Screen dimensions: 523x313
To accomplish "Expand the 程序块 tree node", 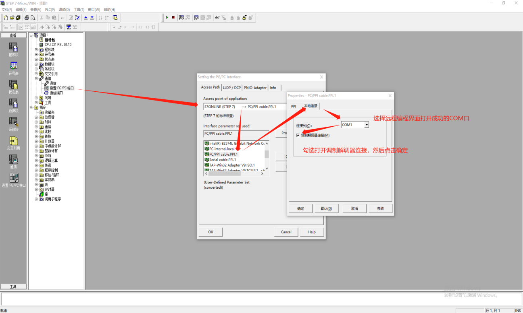I will click(x=36, y=49).
